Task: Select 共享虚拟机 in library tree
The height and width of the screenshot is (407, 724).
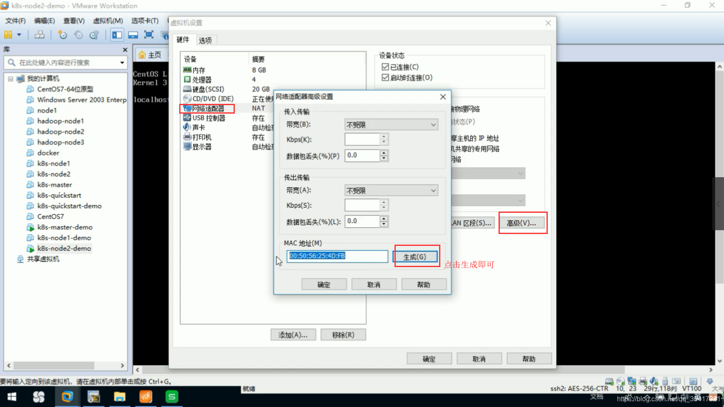Action: coord(43,259)
